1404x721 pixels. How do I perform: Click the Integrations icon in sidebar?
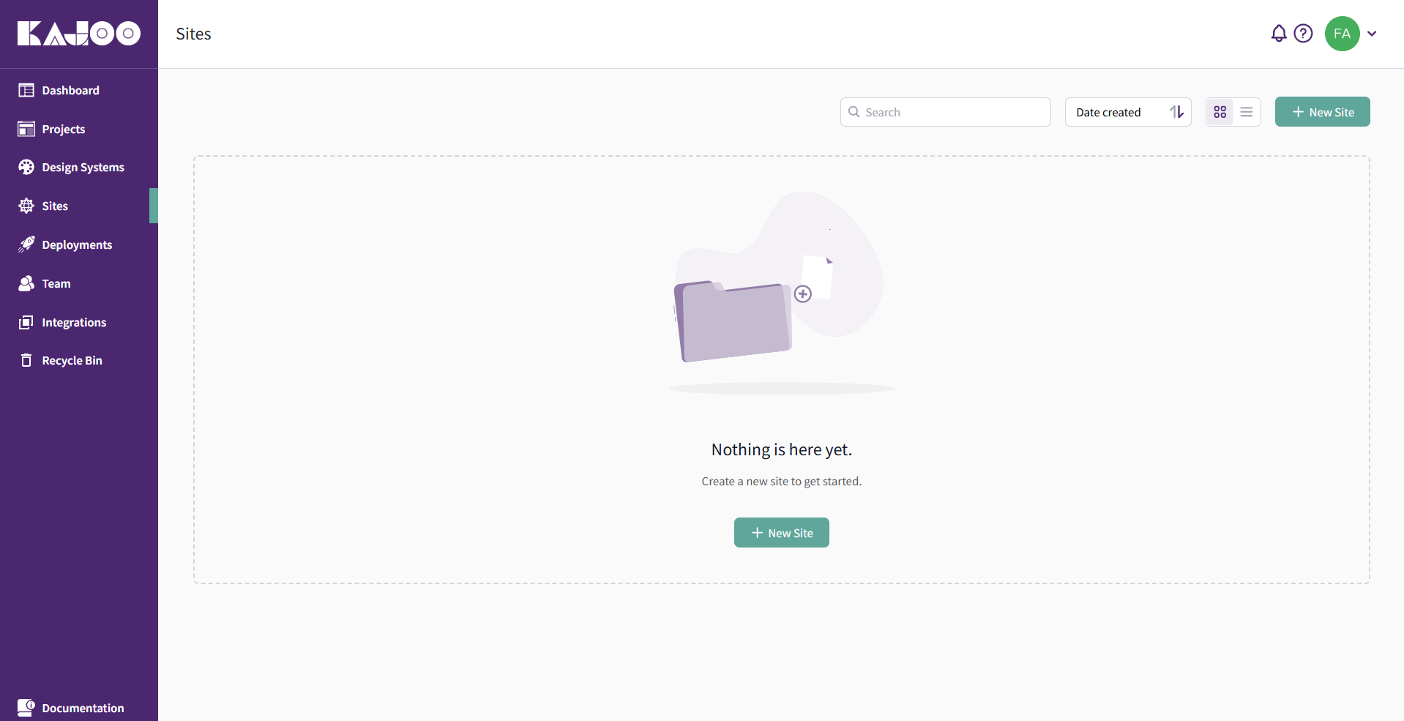click(x=26, y=322)
